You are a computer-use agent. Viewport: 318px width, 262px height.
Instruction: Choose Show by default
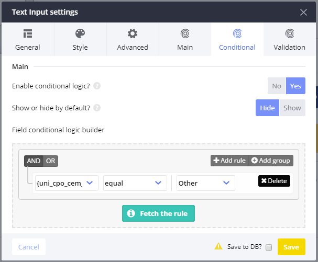tap(292, 108)
